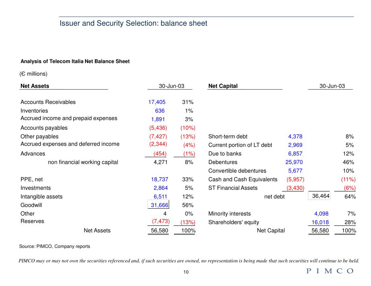Viewport: 371px width, 286px height.
Task: Click the Minority interests value 4,098
Action: click(x=321, y=214)
